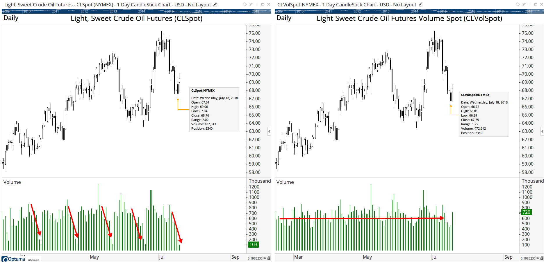Expand the side panel arrow on CLSpot chart

(269, 131)
